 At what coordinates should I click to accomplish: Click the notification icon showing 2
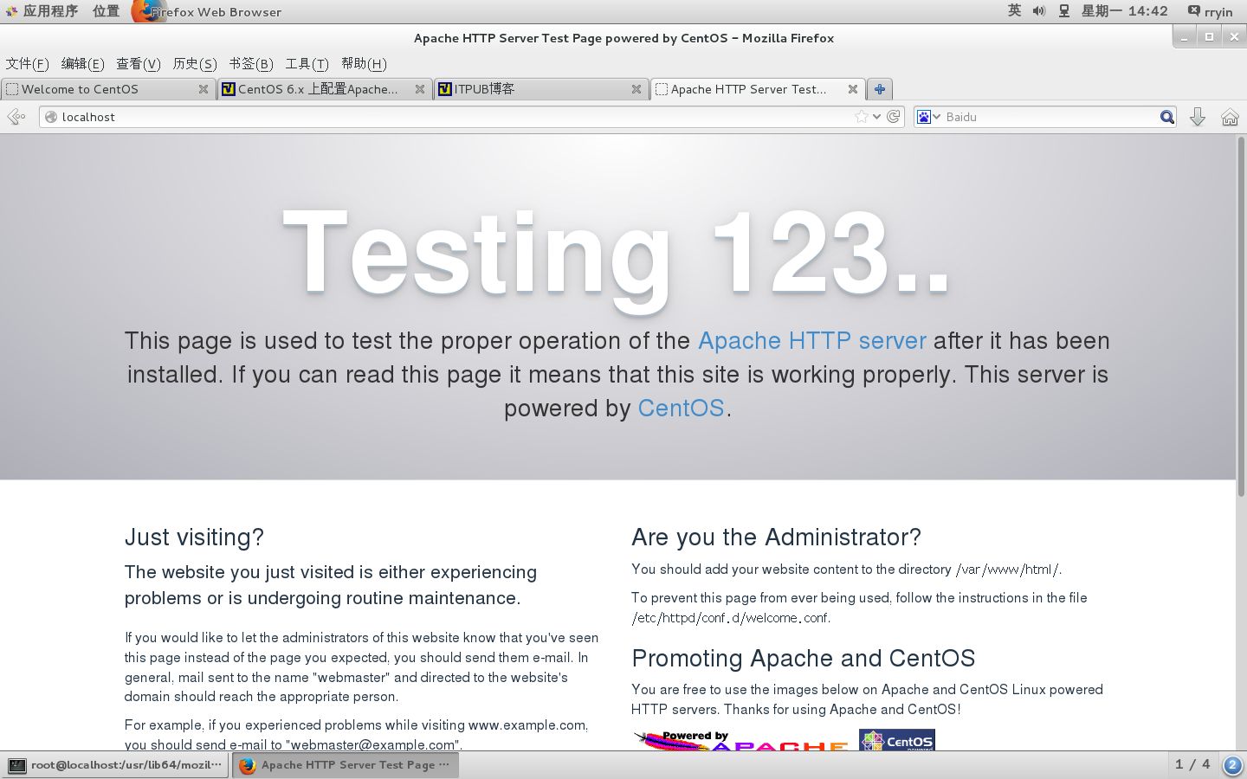pos(1232,765)
